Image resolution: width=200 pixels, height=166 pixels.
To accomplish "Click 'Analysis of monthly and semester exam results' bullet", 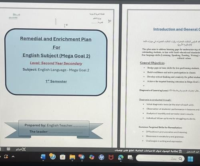I will [170, 114].
